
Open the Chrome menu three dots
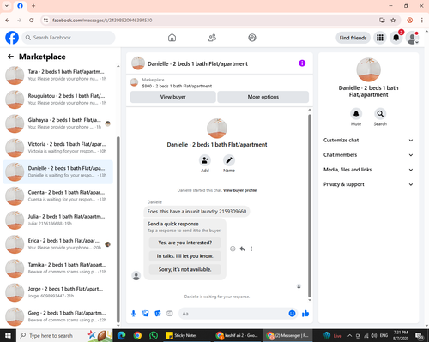(x=422, y=20)
